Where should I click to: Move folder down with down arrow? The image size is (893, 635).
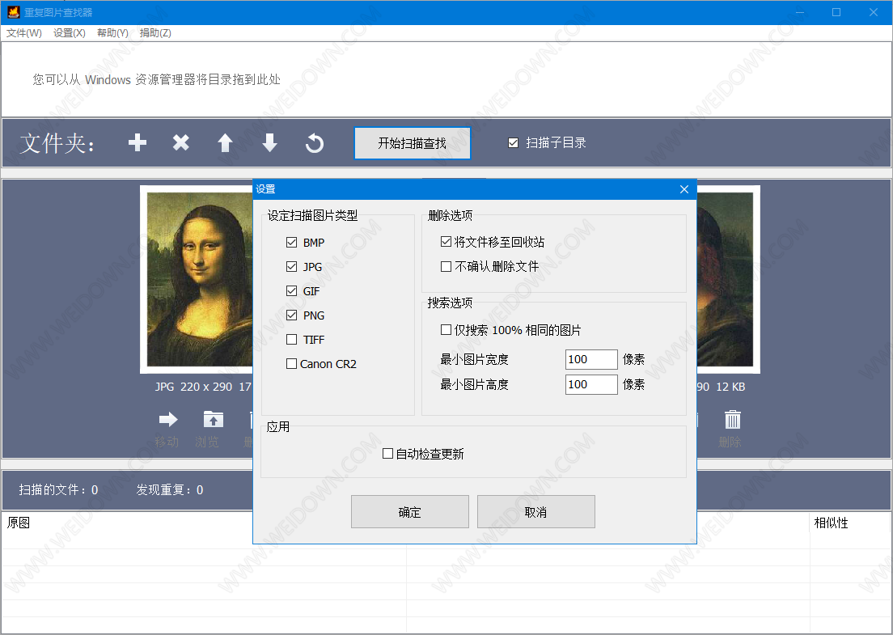click(x=269, y=143)
